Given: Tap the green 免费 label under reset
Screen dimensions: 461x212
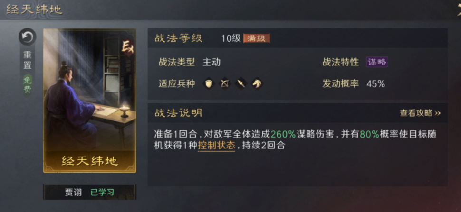Looking at the screenshot, I should (x=28, y=84).
